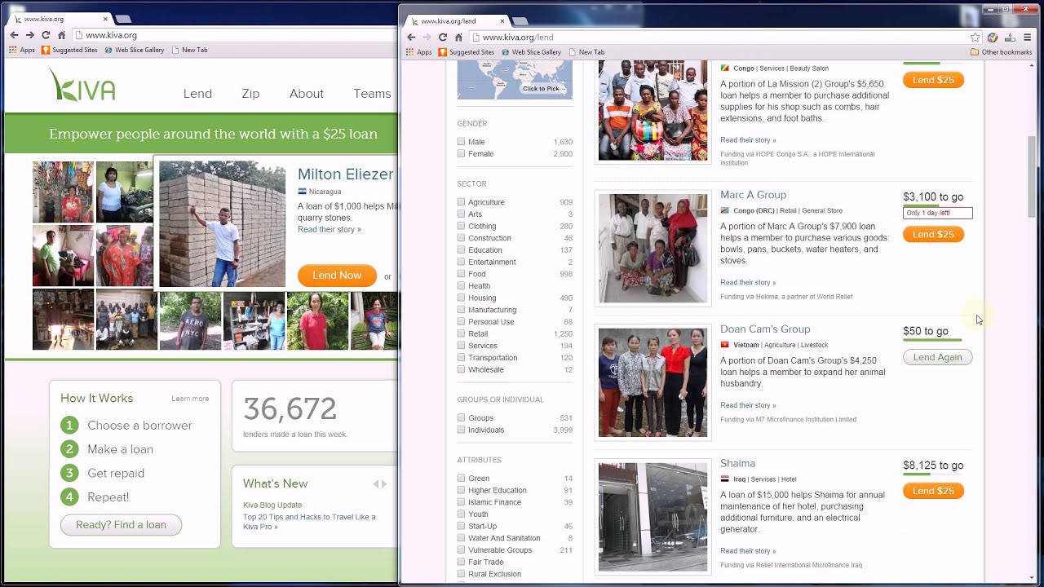Select the Individuals filter checkbox
This screenshot has height=587, width=1044.
462,430
